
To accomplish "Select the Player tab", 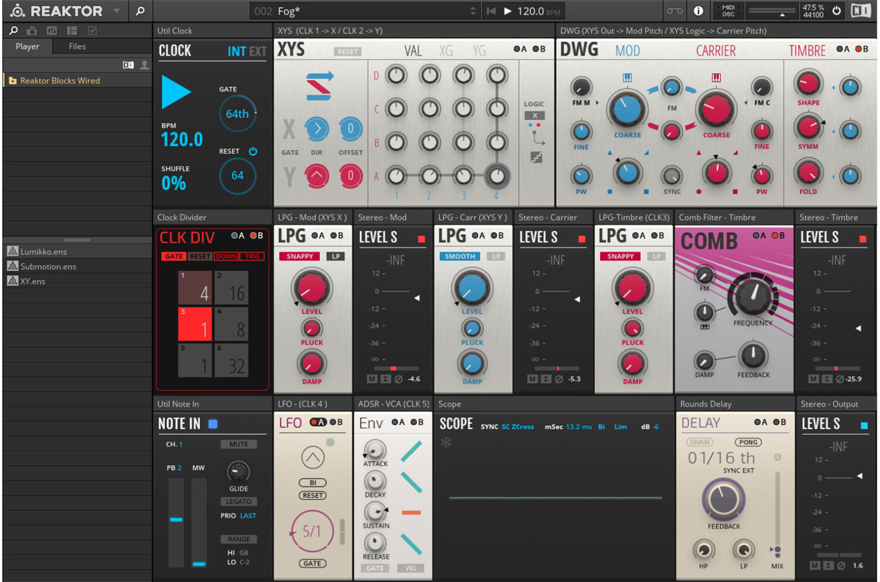I will (x=28, y=46).
